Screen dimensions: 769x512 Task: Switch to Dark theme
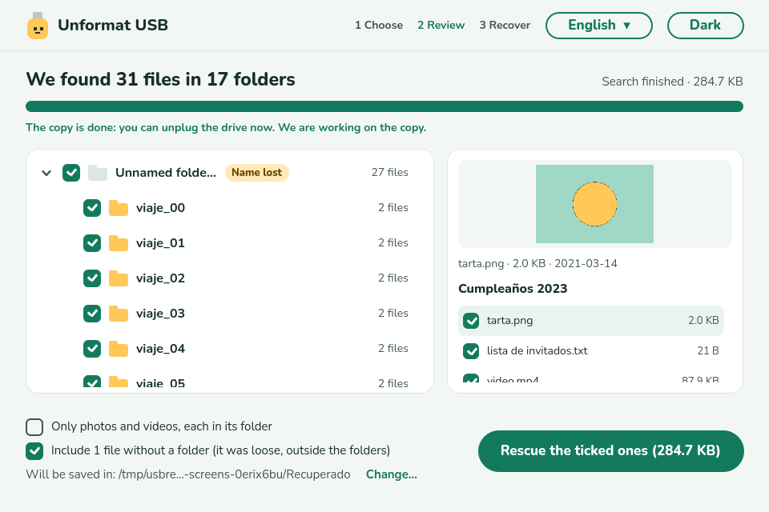pyautogui.click(x=705, y=26)
